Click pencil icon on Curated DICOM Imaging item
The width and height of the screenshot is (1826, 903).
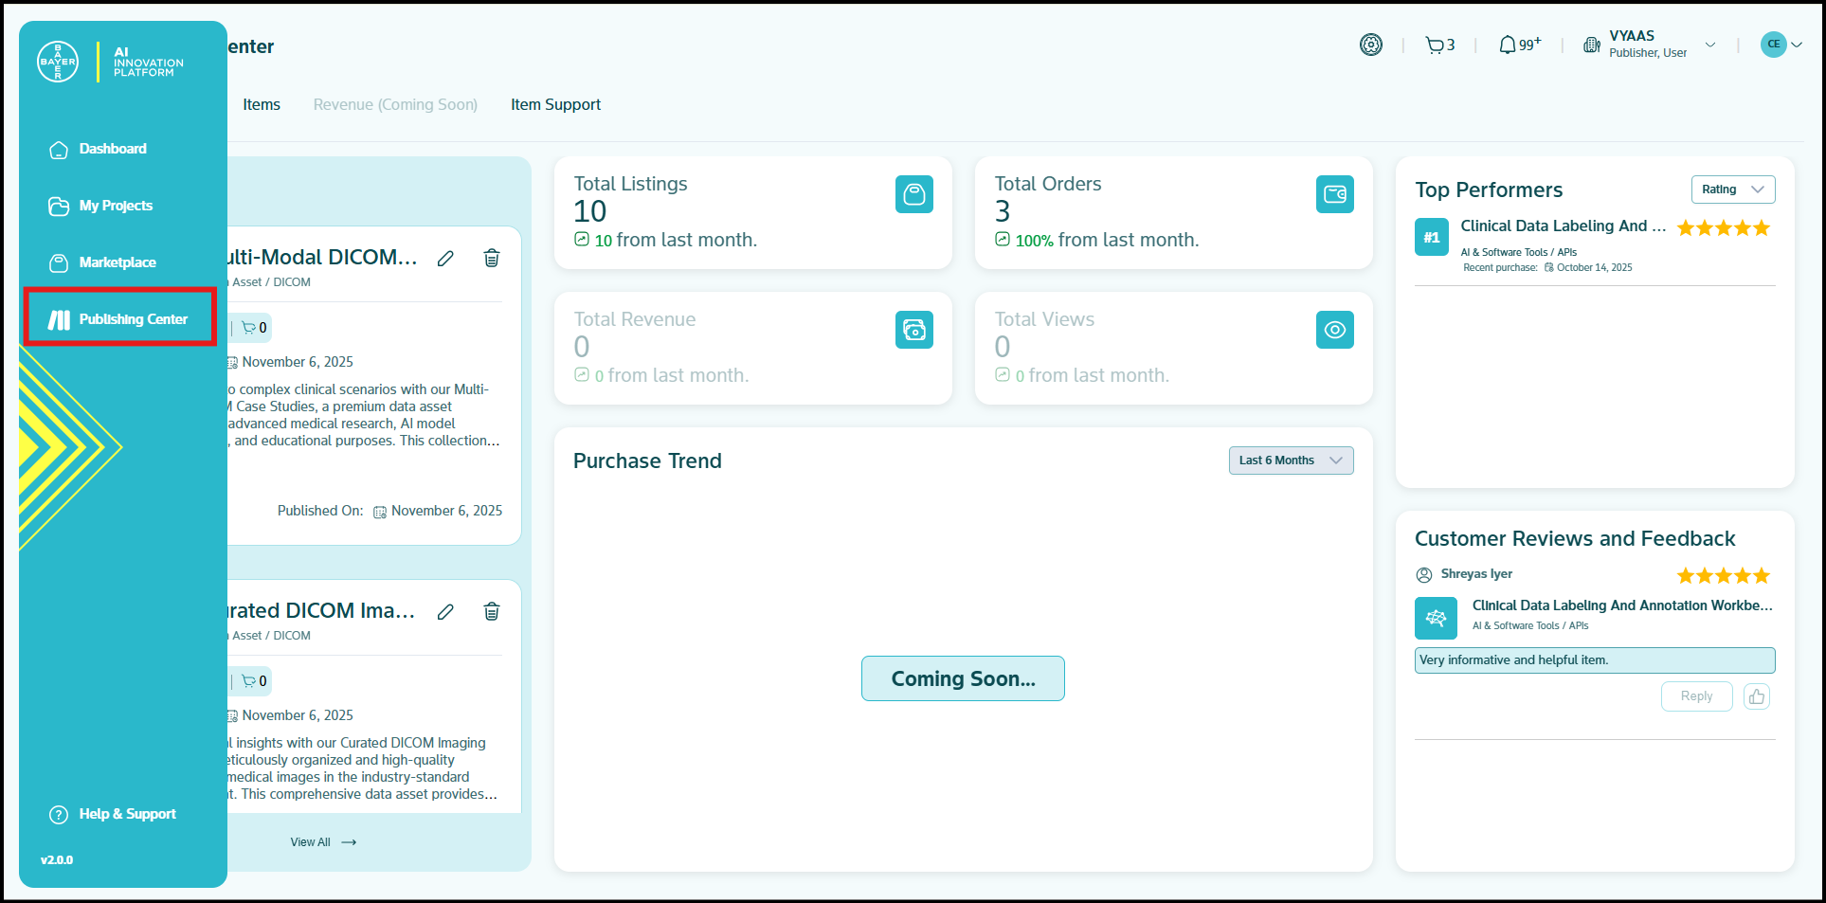(x=445, y=612)
